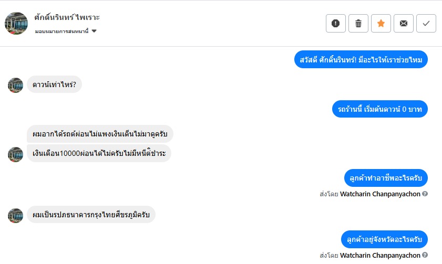The image size is (442, 264).
Task: Select the greeting bubble สวัสดี ศักดิ์นรินทร์!
Action: pyautogui.click(x=361, y=59)
